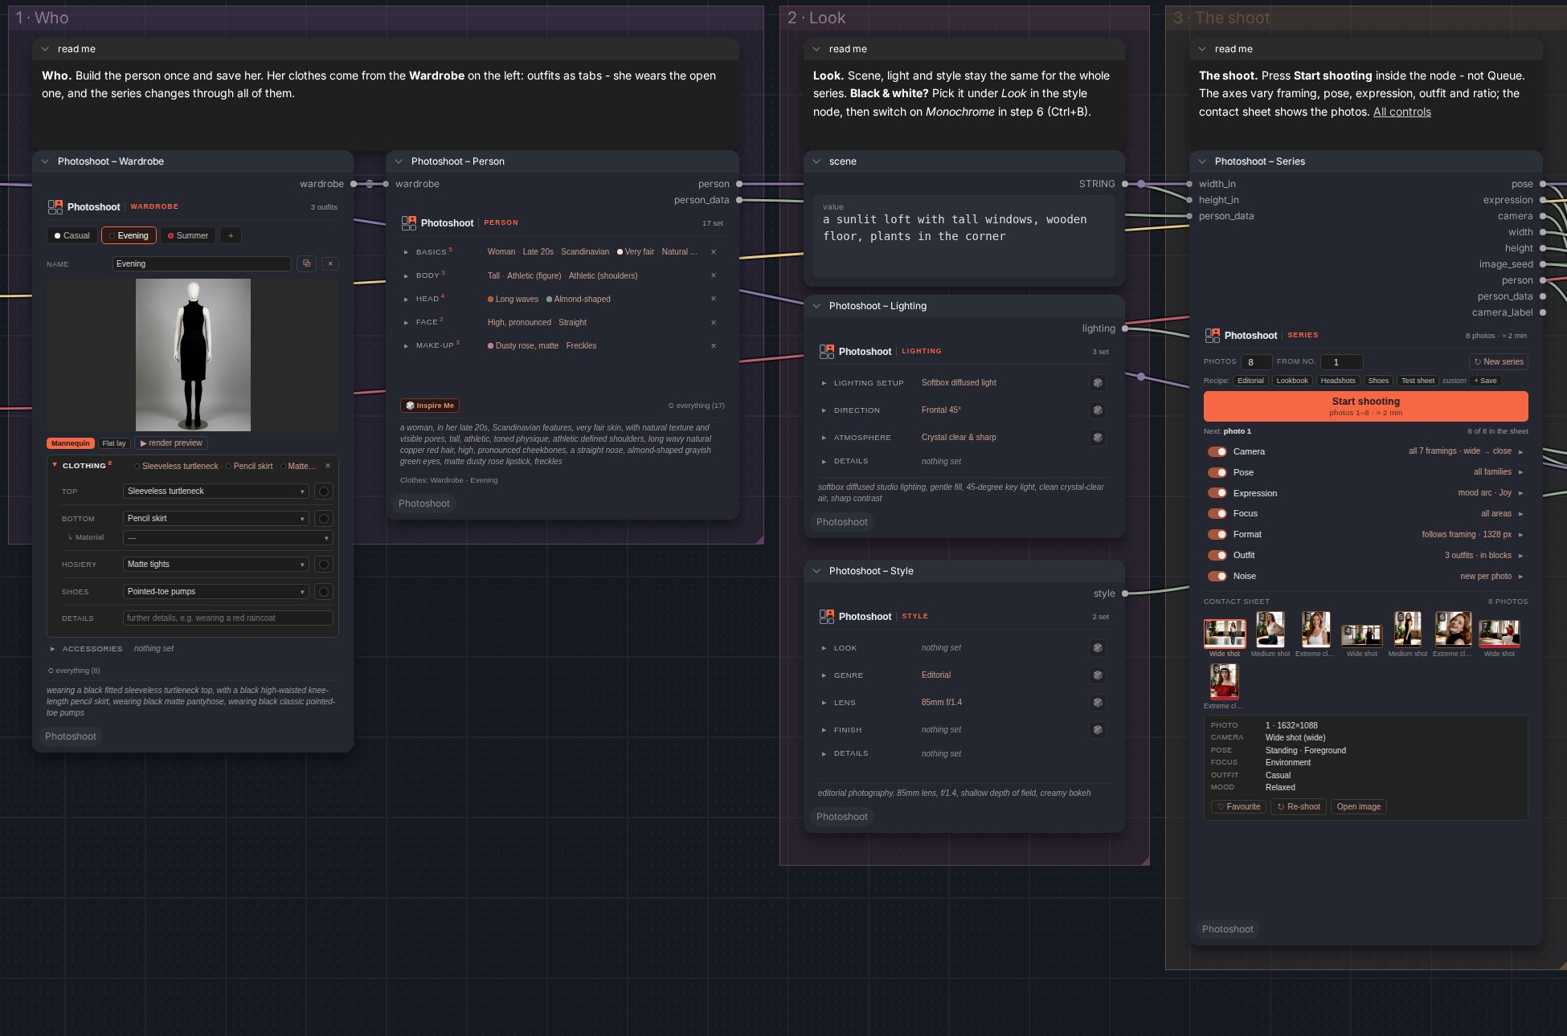This screenshot has height=1036, width=1567.
Task: Toggle the Pose axis switch
Action: (x=1217, y=472)
